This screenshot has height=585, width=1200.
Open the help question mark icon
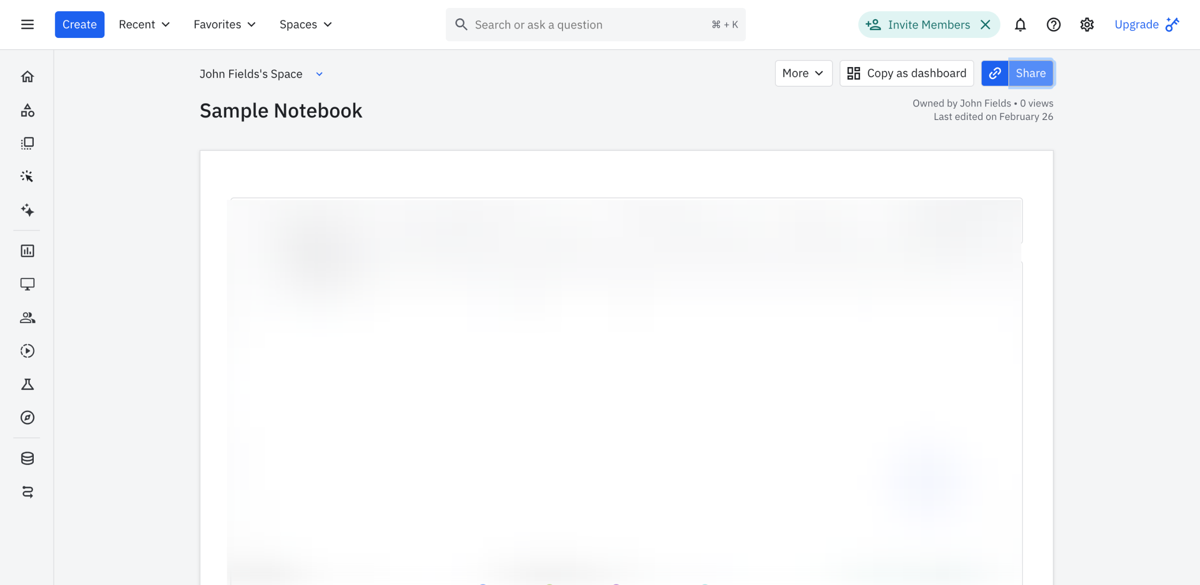coord(1053,24)
